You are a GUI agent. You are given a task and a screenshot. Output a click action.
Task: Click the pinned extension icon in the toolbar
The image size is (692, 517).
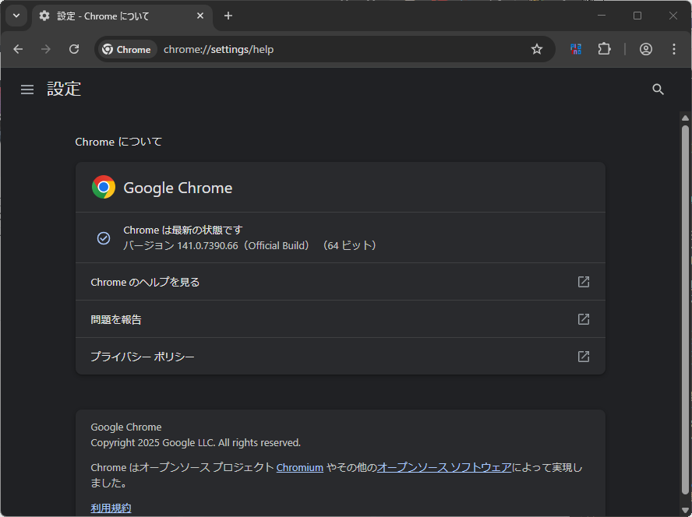(x=576, y=48)
